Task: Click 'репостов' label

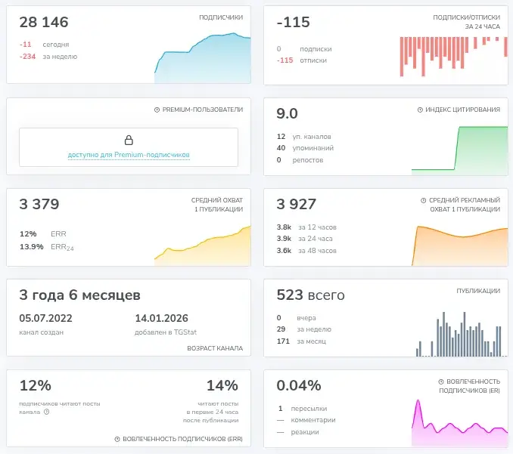Action: (x=307, y=160)
